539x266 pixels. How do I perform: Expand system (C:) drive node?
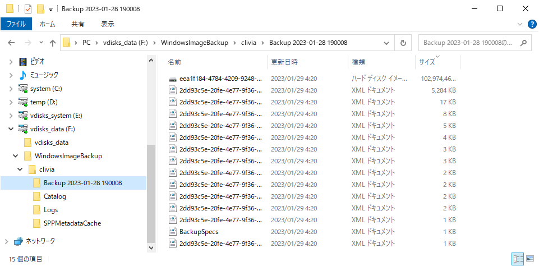(x=11, y=89)
